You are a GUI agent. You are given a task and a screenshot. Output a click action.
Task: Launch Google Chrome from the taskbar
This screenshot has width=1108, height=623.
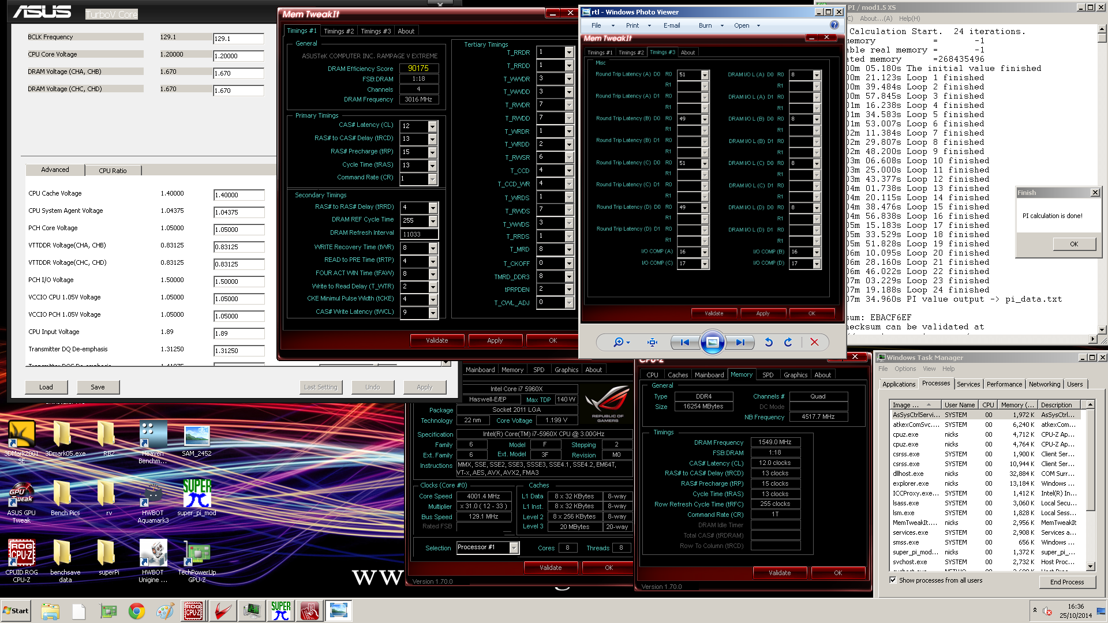137,611
